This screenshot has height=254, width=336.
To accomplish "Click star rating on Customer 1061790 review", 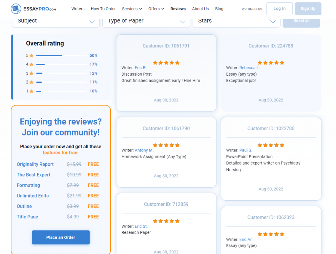I will point(166,145).
